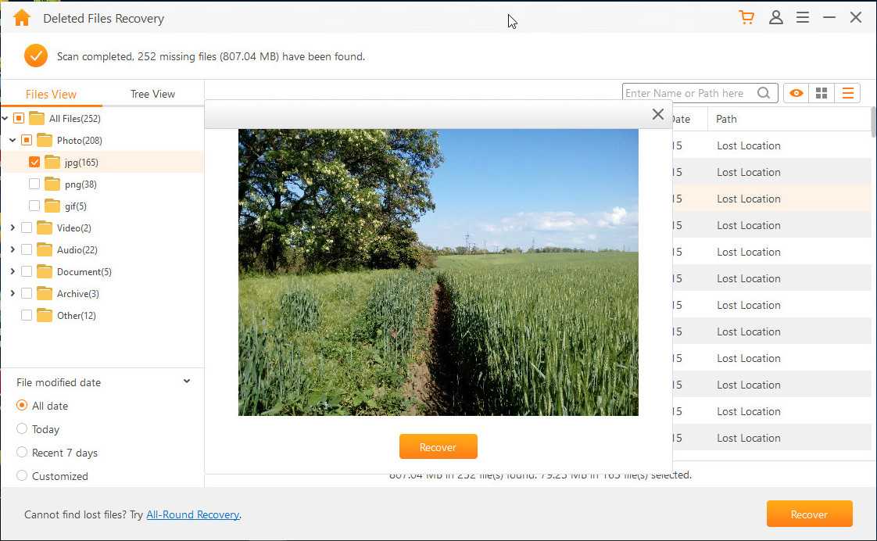Expand the Video(2) tree node
This screenshot has height=541, width=877.
click(13, 228)
